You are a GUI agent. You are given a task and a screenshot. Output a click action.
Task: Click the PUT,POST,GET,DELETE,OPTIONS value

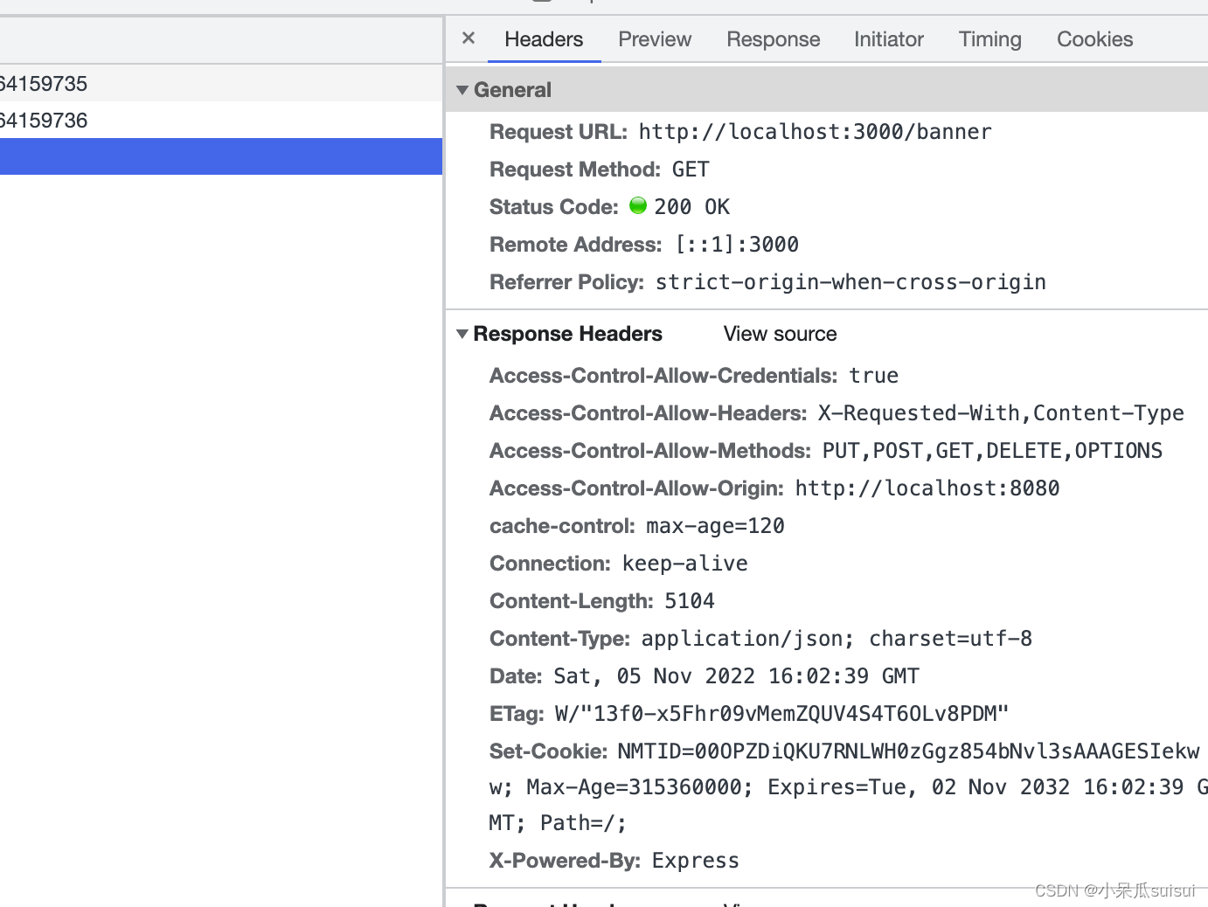(x=992, y=451)
